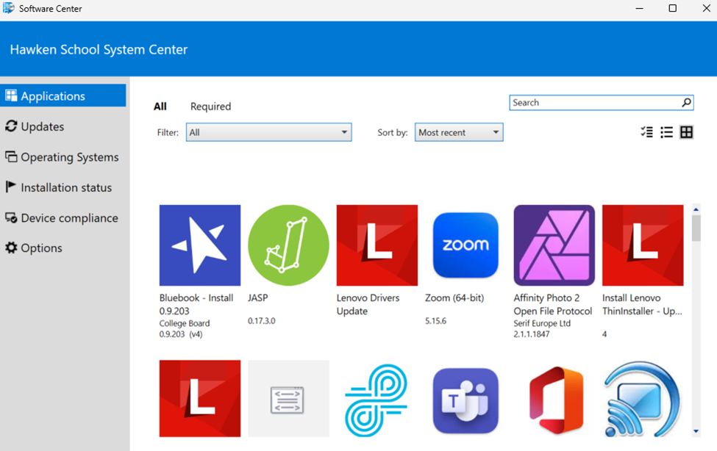This screenshot has width=717, height=451.
Task: Go to Updates in the sidebar
Action: pos(42,126)
